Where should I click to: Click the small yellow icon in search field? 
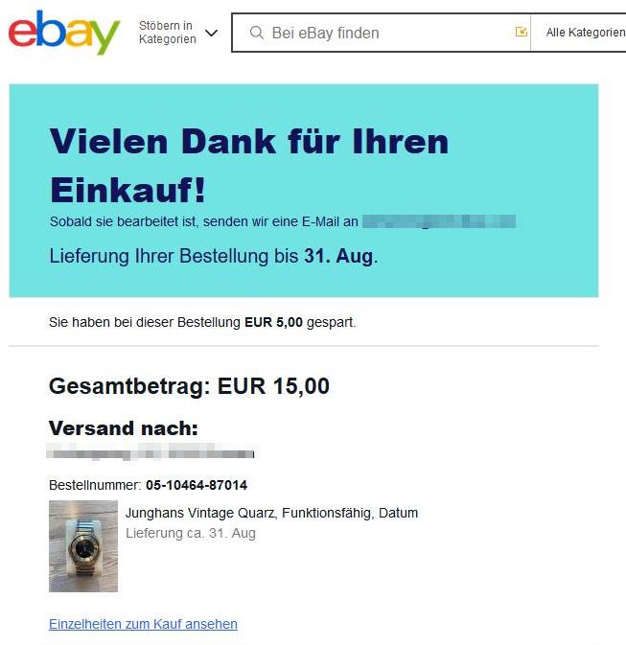coord(522,32)
